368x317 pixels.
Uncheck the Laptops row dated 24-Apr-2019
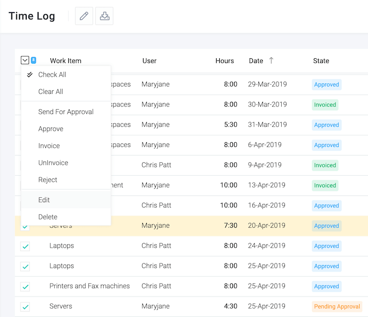25,246
